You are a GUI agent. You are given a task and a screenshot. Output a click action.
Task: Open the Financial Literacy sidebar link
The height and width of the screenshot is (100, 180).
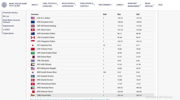pos(10,12)
